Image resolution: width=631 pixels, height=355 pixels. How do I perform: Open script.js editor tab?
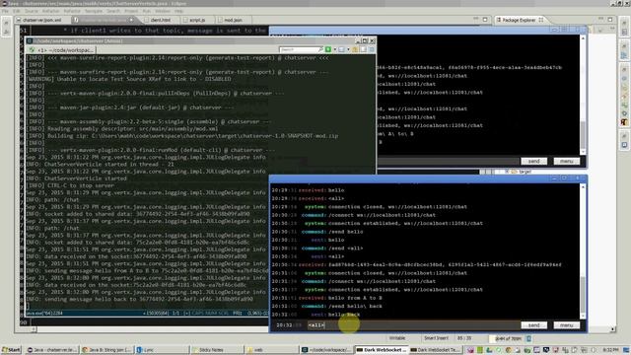point(197,20)
